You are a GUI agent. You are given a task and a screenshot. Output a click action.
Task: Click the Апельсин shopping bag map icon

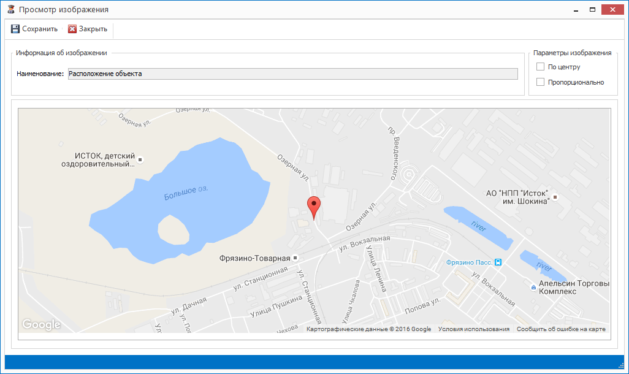point(533,288)
